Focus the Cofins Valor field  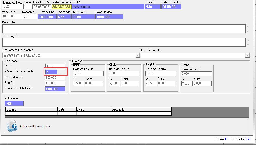(203, 84)
